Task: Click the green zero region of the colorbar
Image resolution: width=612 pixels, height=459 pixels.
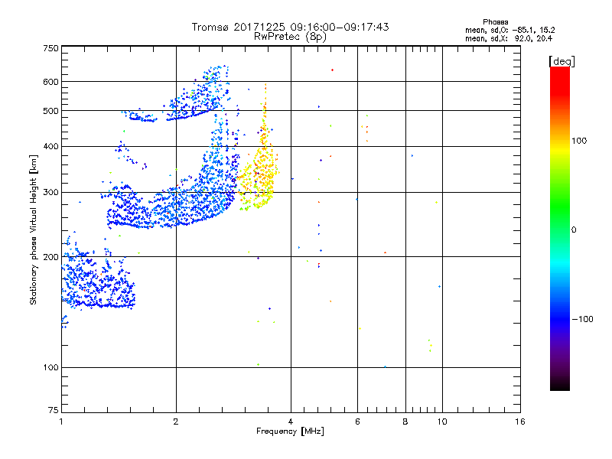Action: coord(560,229)
